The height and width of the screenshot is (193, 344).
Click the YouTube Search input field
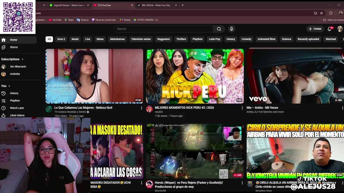pyautogui.click(x=163, y=29)
